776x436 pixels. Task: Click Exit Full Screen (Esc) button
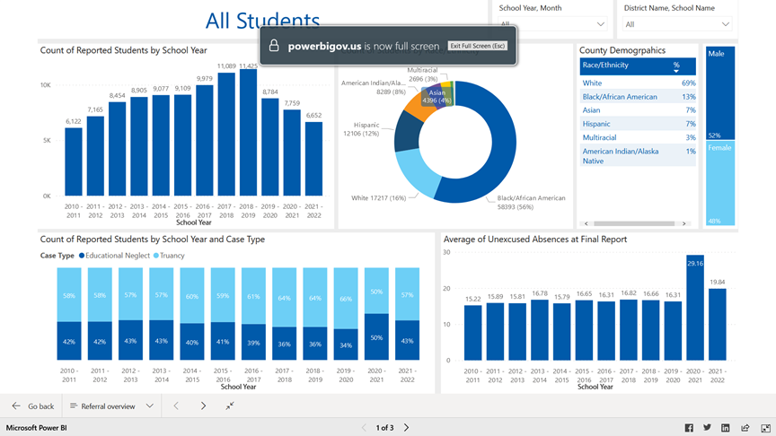click(478, 46)
